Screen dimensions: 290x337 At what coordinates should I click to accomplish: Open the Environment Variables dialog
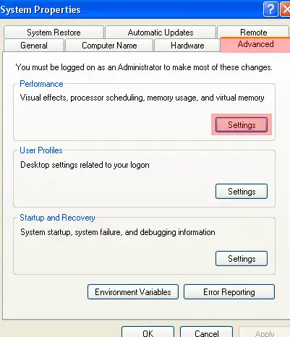click(133, 292)
